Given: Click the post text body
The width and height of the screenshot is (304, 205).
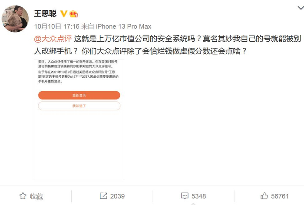Looking at the screenshot, I should point(168,45).
